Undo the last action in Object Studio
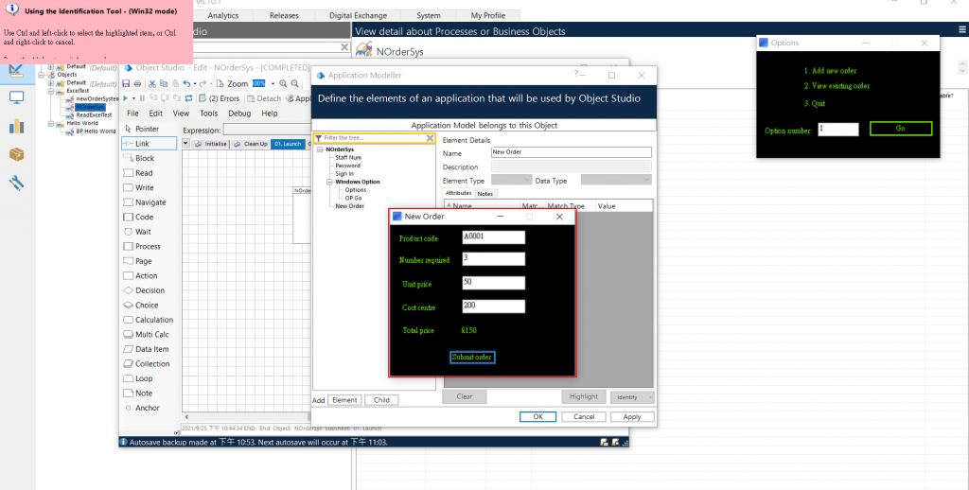The width and height of the screenshot is (969, 490). click(186, 83)
